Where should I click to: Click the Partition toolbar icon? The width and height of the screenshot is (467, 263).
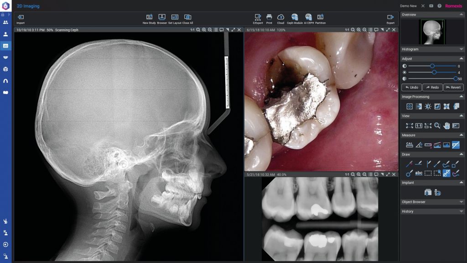click(x=320, y=17)
